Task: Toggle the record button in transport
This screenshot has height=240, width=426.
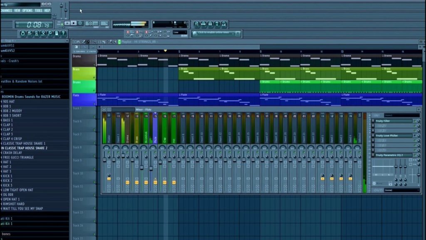Action: click(x=80, y=23)
